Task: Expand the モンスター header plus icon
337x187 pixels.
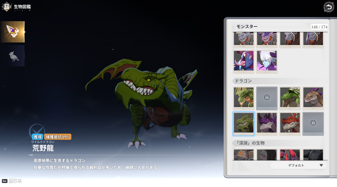Action: click(x=234, y=27)
